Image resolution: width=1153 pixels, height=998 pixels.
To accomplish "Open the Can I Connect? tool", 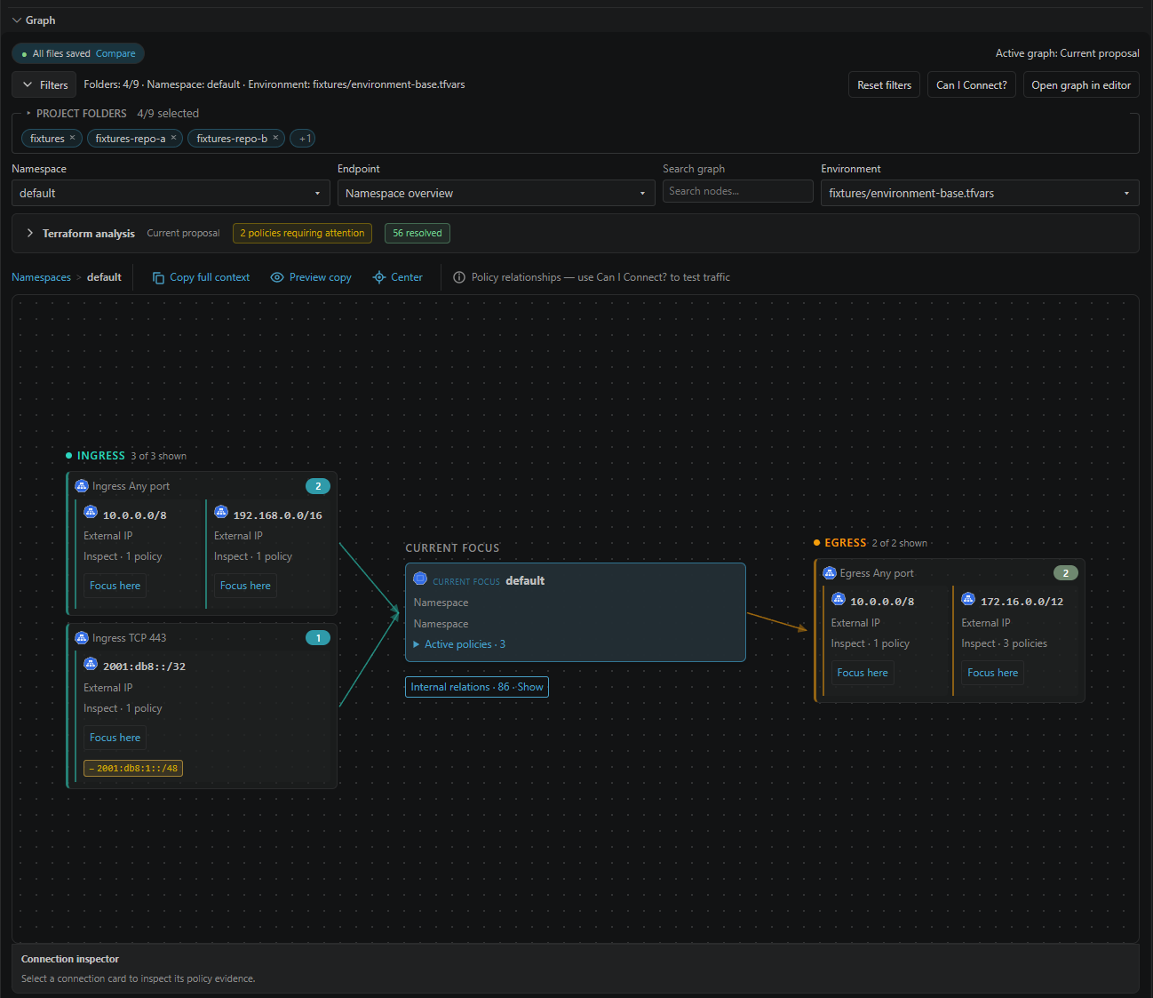I will (972, 85).
